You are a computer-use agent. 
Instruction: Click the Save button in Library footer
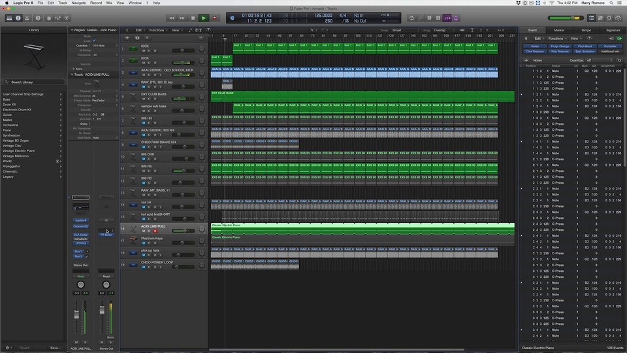[55, 348]
